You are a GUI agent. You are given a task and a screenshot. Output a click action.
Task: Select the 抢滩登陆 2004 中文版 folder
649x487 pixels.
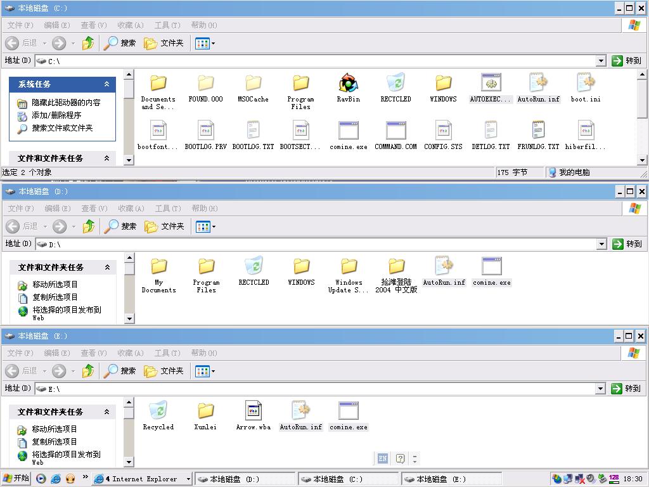[x=396, y=266]
